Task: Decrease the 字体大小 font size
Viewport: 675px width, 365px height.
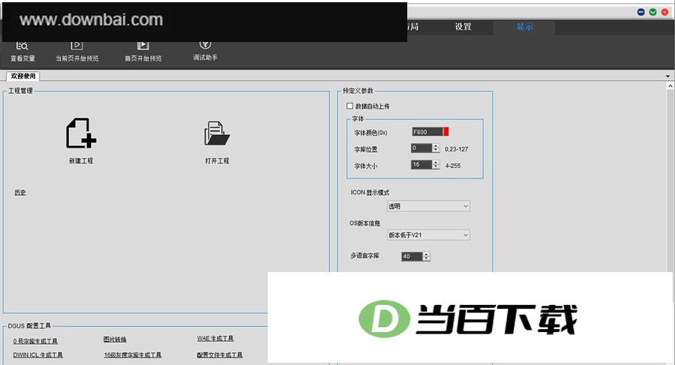Action: point(436,167)
